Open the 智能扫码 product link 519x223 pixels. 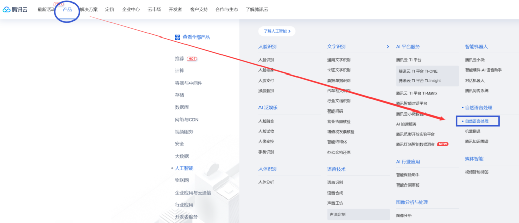(x=335, y=111)
